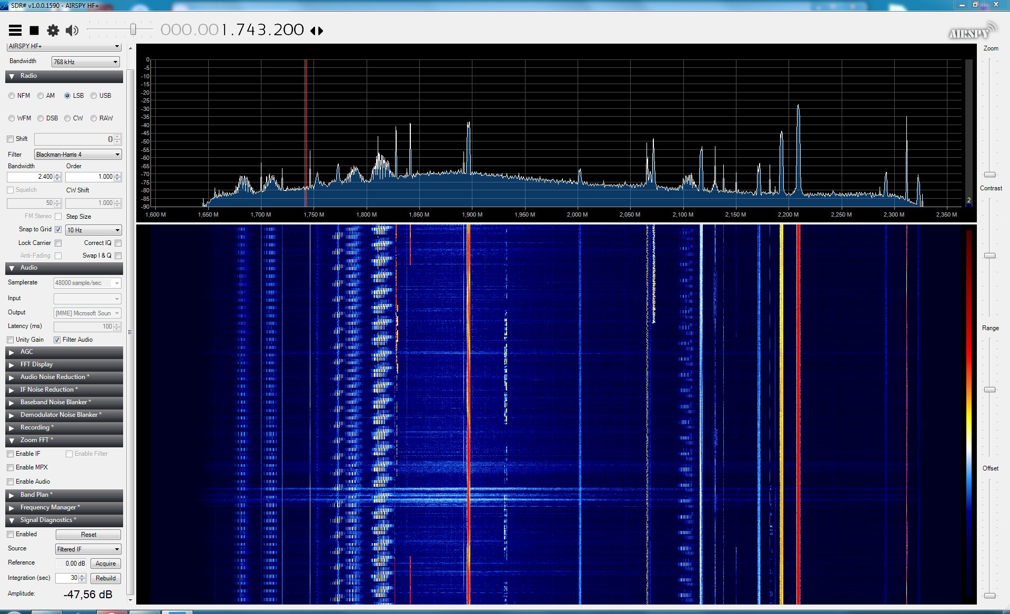Stop the radio with the stop button
This screenshot has height=614, width=1010.
pyautogui.click(x=34, y=30)
